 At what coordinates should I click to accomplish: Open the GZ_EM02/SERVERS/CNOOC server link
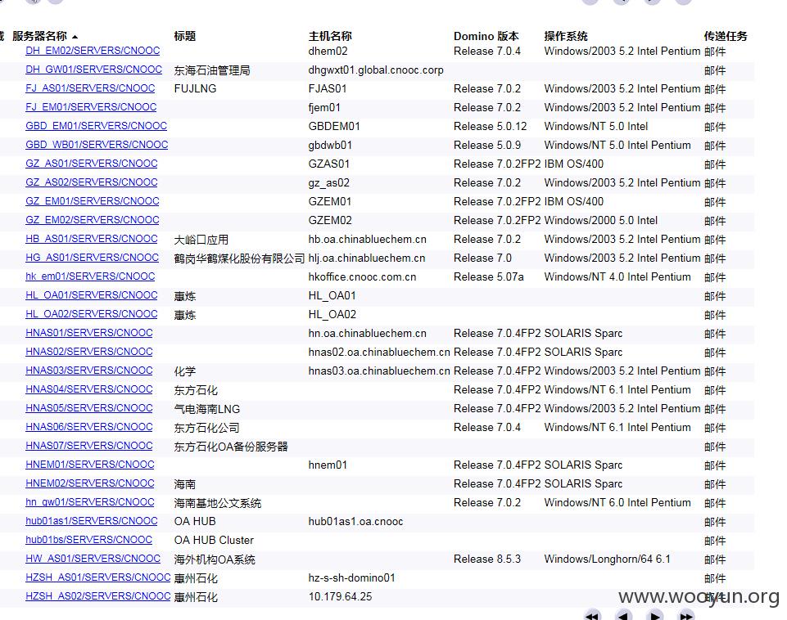pos(93,219)
